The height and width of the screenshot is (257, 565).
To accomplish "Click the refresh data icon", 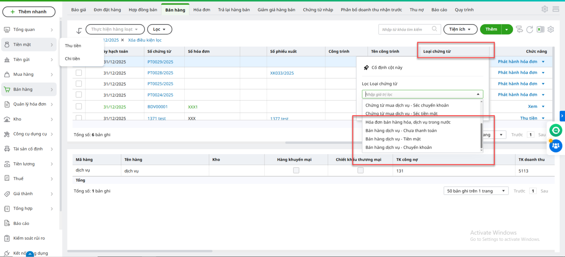I will (530, 30).
